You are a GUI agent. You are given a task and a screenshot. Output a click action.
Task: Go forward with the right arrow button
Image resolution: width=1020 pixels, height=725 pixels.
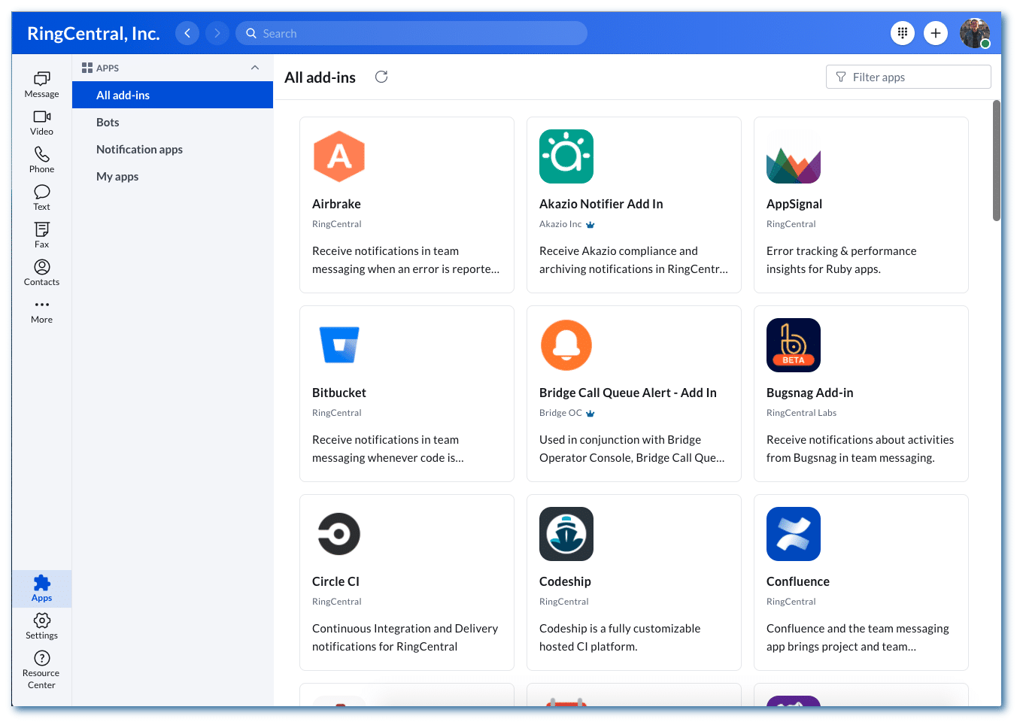click(x=217, y=33)
